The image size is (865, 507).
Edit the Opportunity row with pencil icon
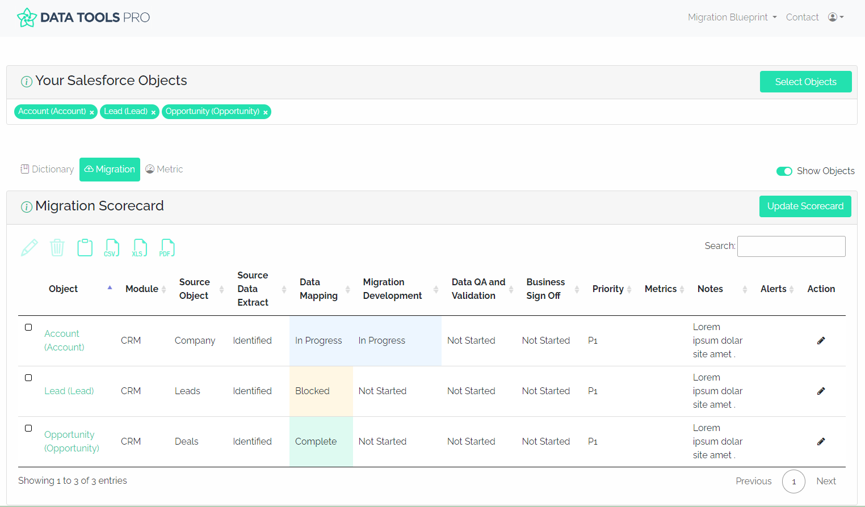point(821,442)
